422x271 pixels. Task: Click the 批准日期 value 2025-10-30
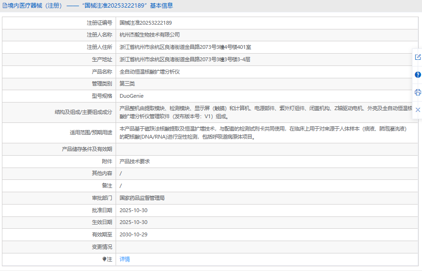133,210
